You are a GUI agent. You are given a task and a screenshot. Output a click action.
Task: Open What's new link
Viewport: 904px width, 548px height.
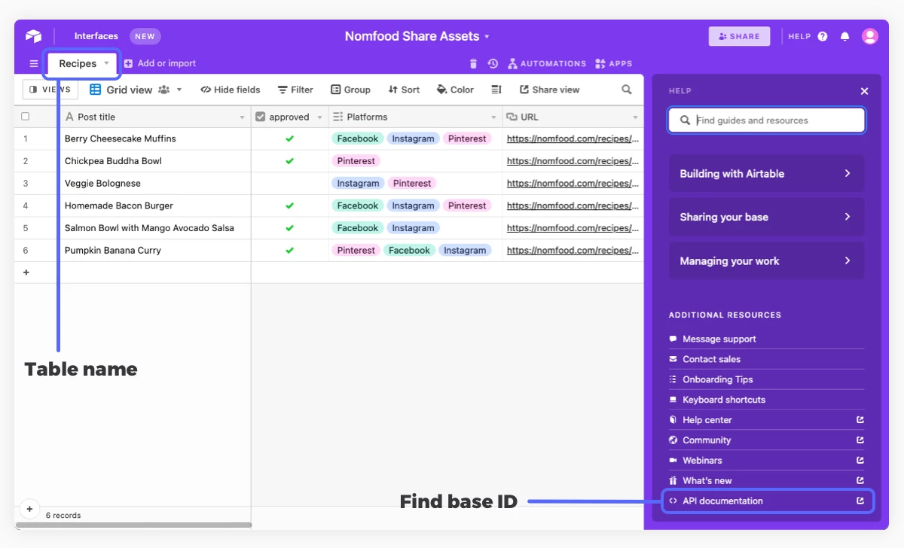click(x=766, y=480)
